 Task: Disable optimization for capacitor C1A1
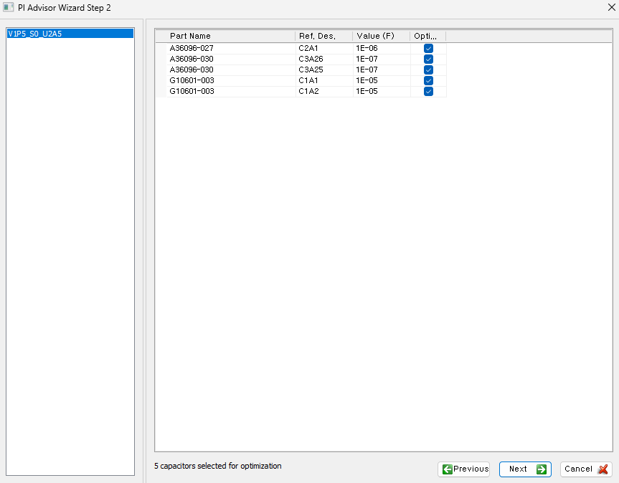(428, 80)
